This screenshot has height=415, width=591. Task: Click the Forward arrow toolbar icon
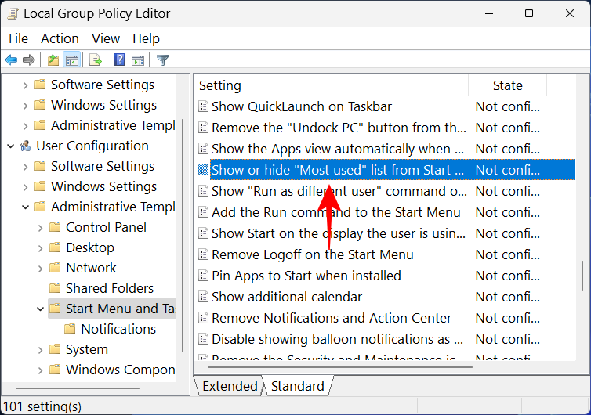coord(29,60)
